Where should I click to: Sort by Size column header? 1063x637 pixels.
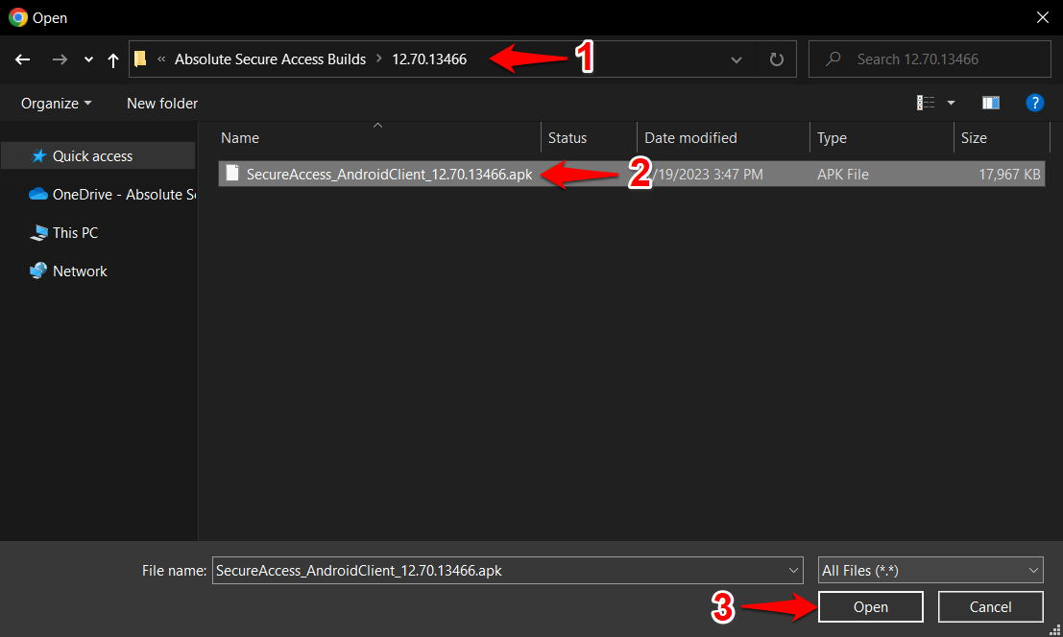pyautogui.click(x=974, y=138)
